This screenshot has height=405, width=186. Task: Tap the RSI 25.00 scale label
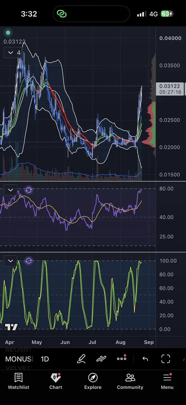point(166,237)
